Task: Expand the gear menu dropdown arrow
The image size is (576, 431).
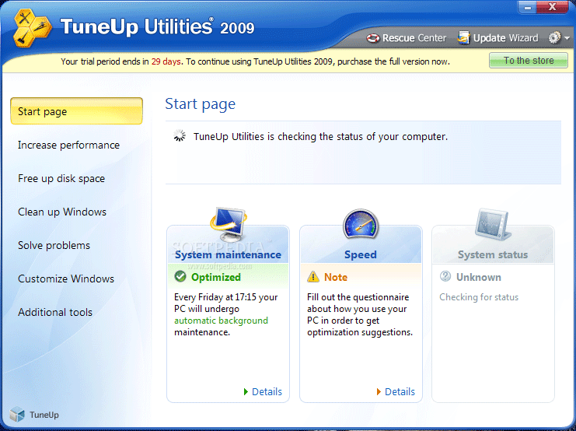Action: tap(567, 38)
